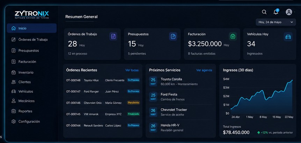Viewport: 301px width, 143px height.
Task: Click the Reportes sidebar icon
Action: [13, 111]
